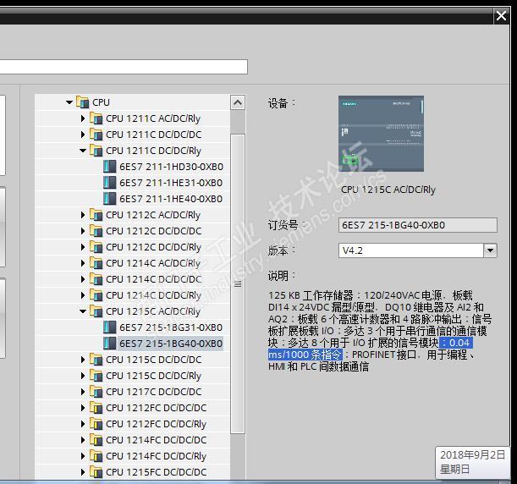Click the device name text field at top
This screenshot has width=517, height=484.
pyautogui.click(x=124, y=67)
